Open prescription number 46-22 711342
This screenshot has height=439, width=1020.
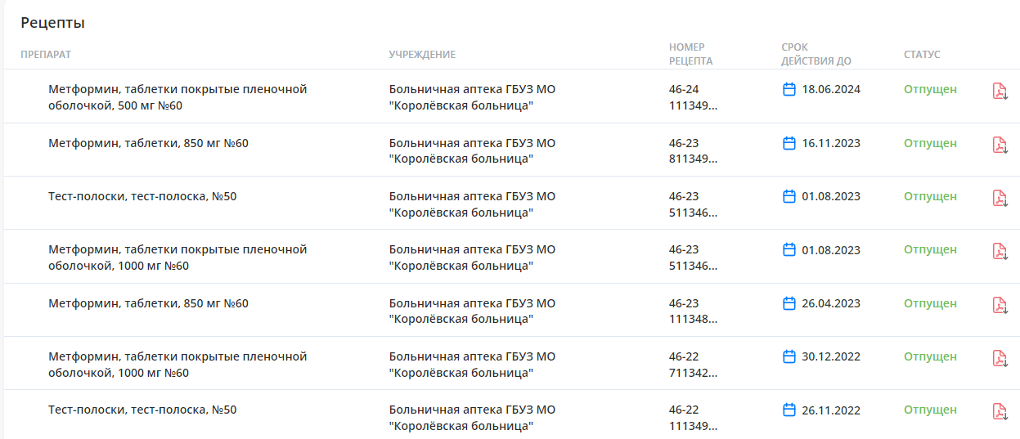click(693, 365)
